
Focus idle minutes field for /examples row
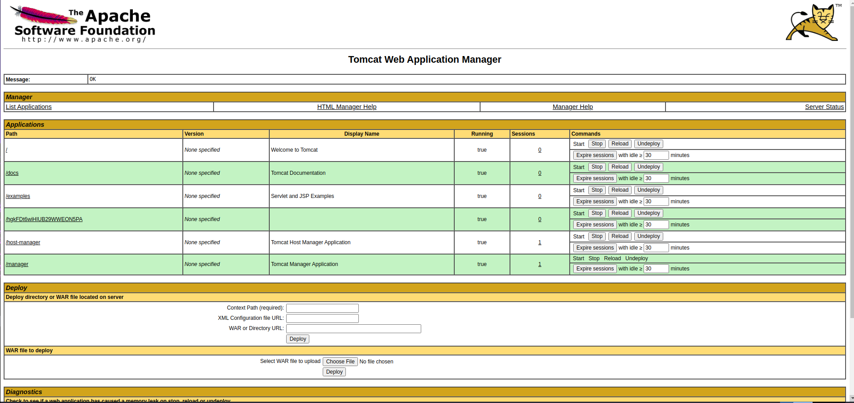[656, 201]
